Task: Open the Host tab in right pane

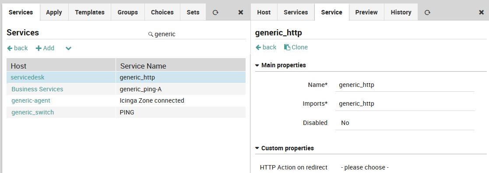Action: click(x=264, y=12)
